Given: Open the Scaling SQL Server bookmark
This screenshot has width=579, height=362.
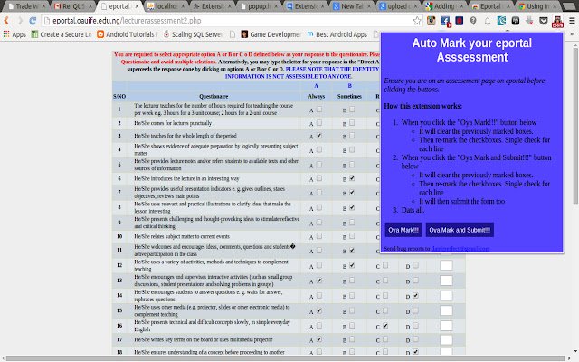Looking at the screenshot, I should (x=193, y=34).
